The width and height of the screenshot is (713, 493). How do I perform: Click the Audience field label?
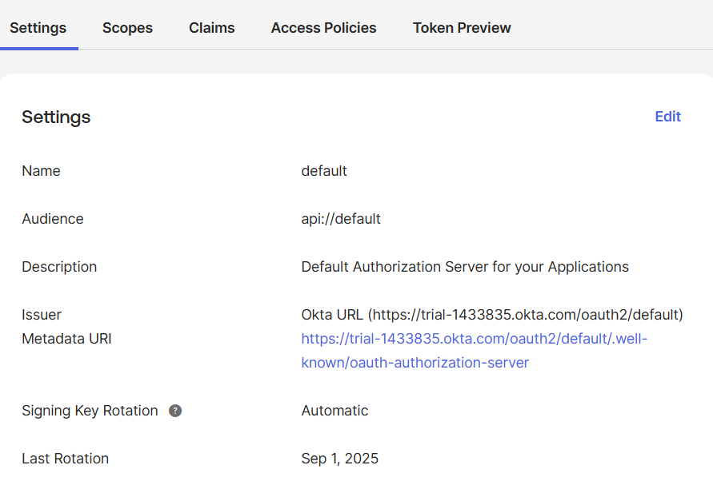pyautogui.click(x=53, y=218)
